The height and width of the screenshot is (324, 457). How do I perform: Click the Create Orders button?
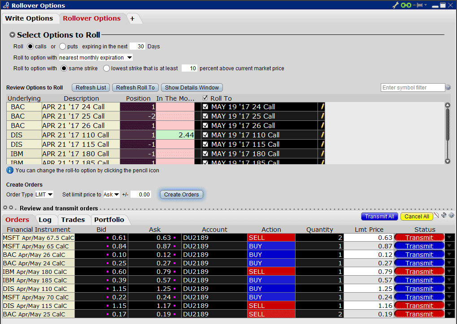tap(181, 195)
